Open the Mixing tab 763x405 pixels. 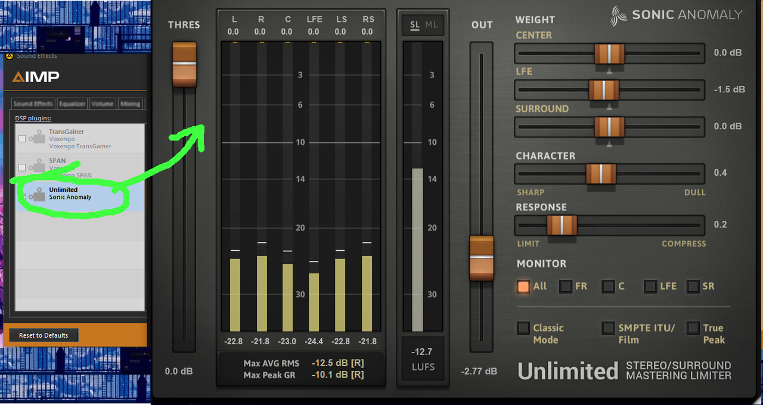click(130, 104)
